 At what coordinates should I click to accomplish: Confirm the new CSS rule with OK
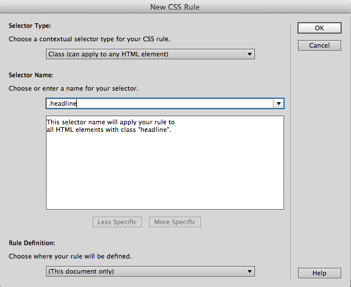coord(318,28)
